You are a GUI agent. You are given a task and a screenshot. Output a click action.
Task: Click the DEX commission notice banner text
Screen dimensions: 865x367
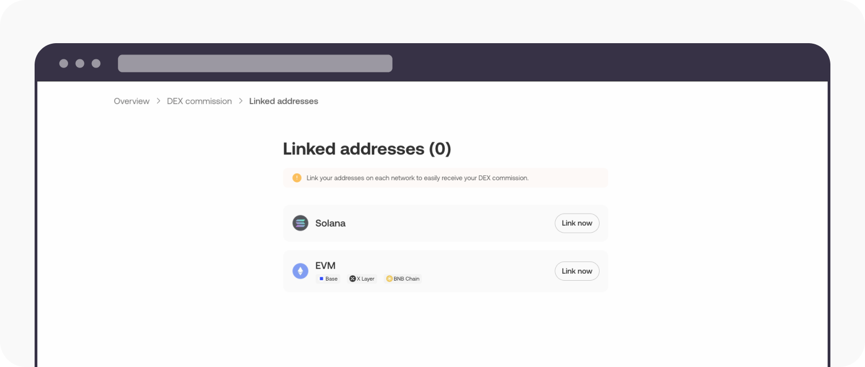click(x=417, y=178)
